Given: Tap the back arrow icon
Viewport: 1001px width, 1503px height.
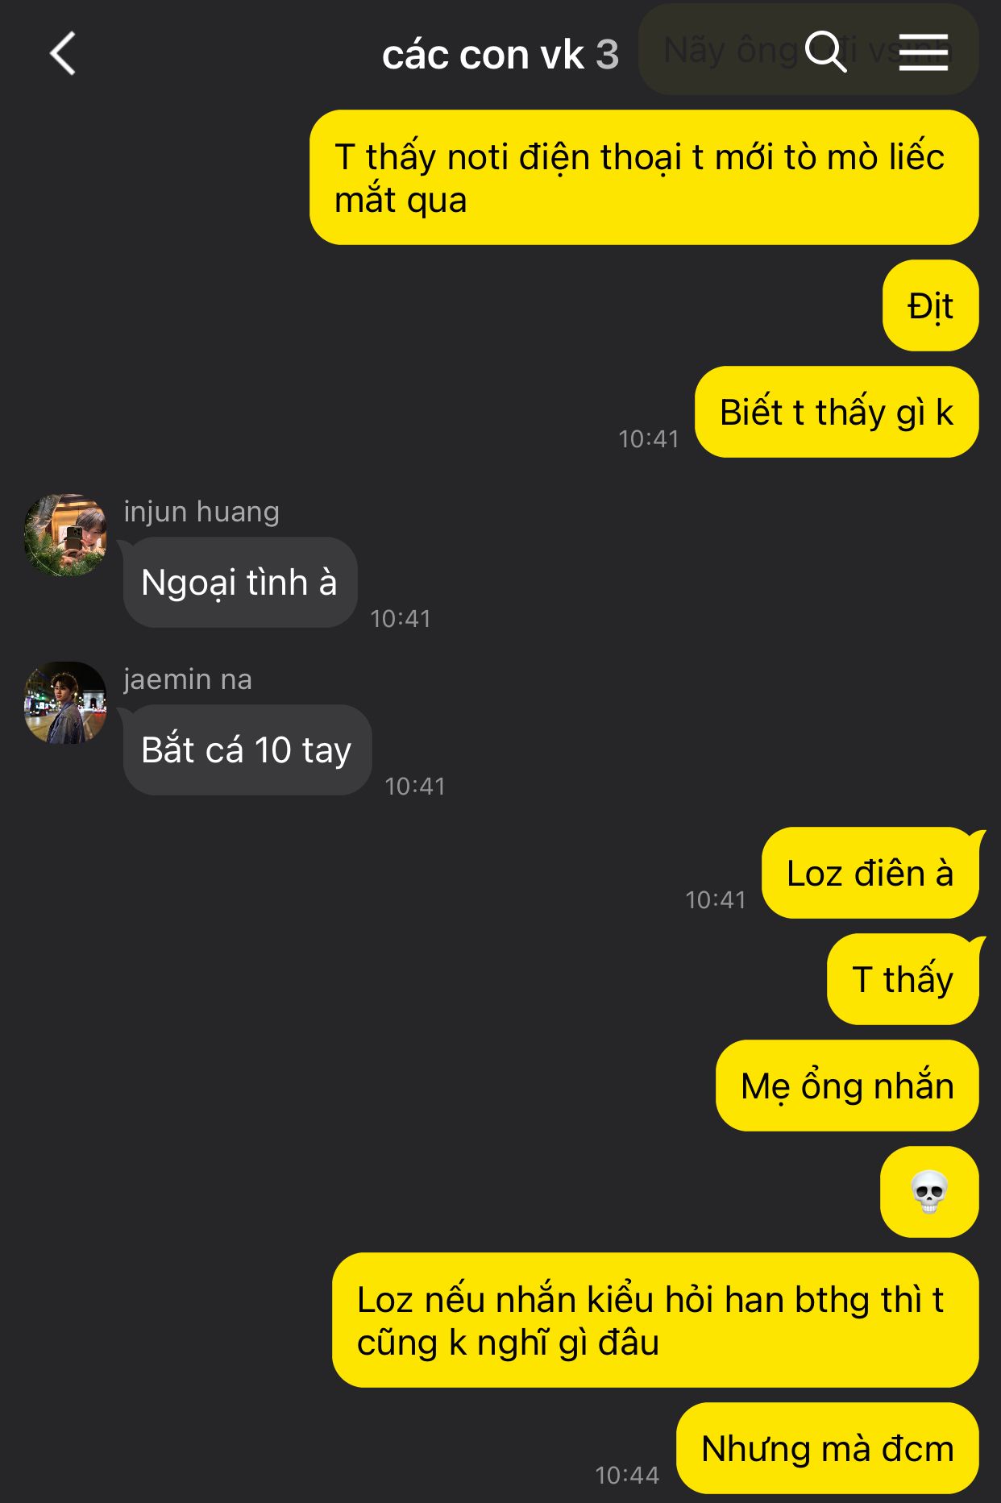Looking at the screenshot, I should 63,54.
